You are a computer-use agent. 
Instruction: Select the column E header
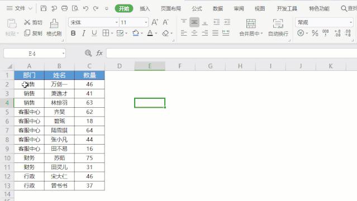click(150, 66)
